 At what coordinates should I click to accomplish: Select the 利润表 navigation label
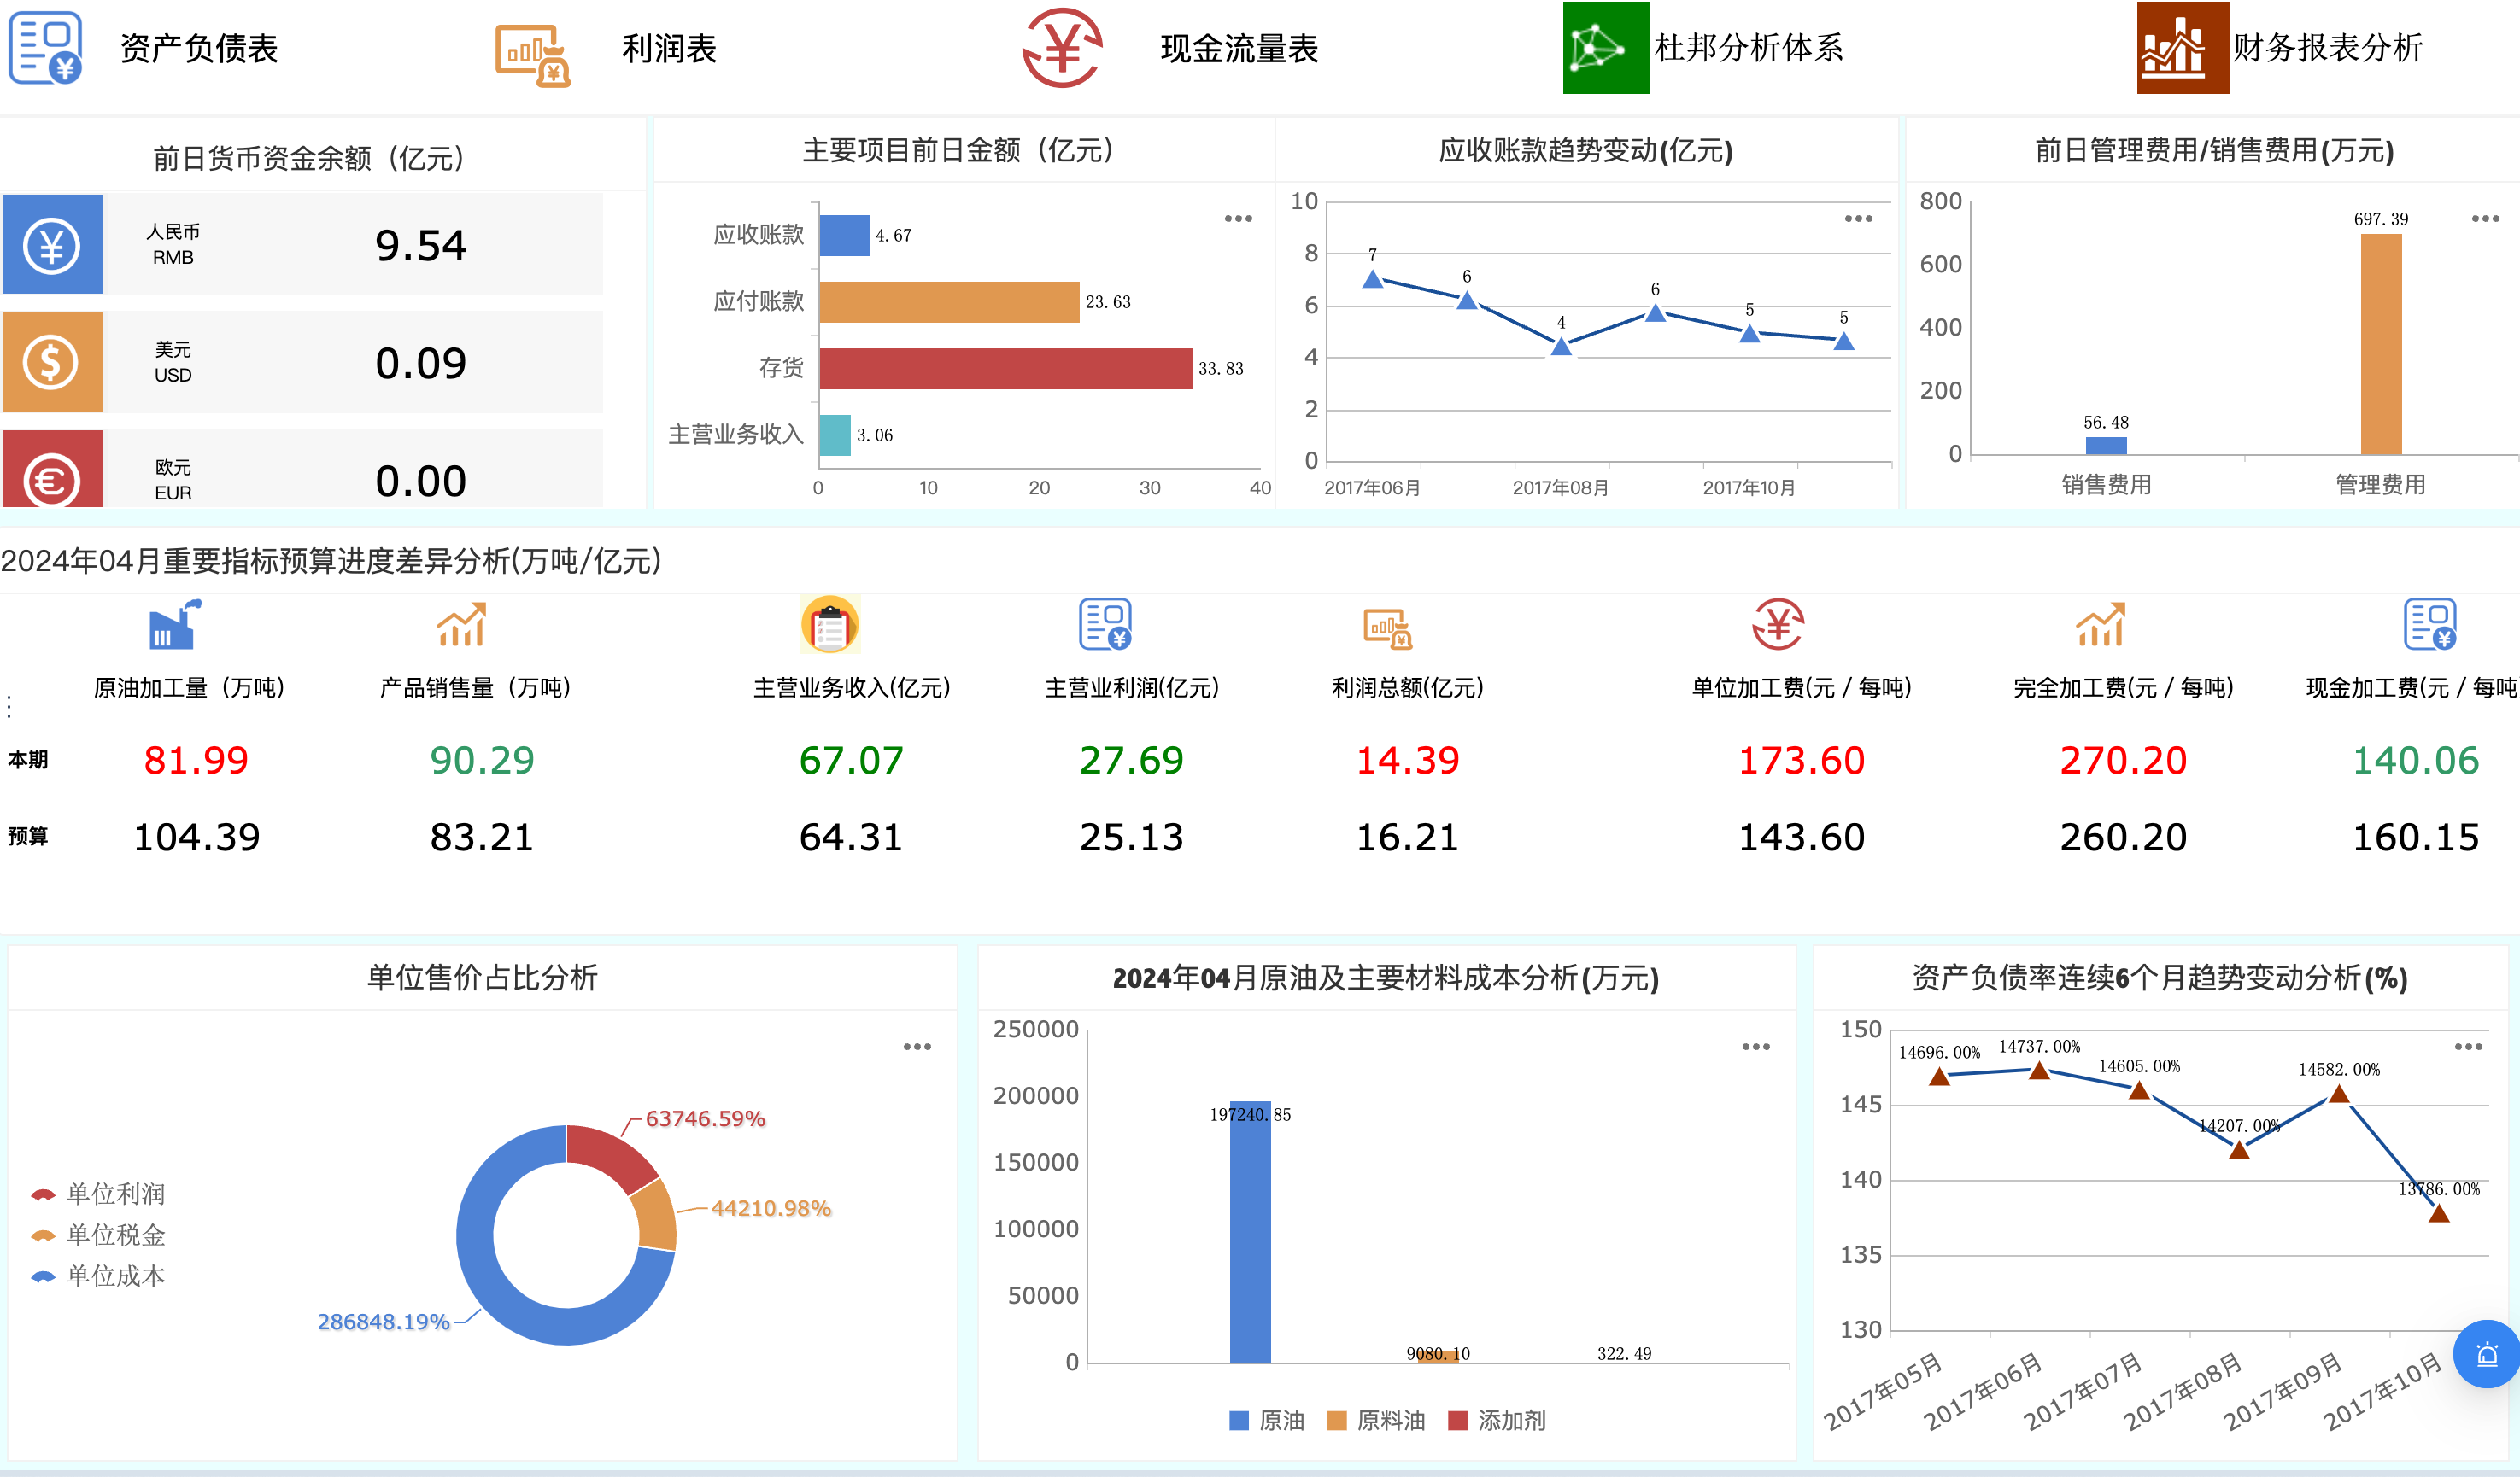[669, 49]
